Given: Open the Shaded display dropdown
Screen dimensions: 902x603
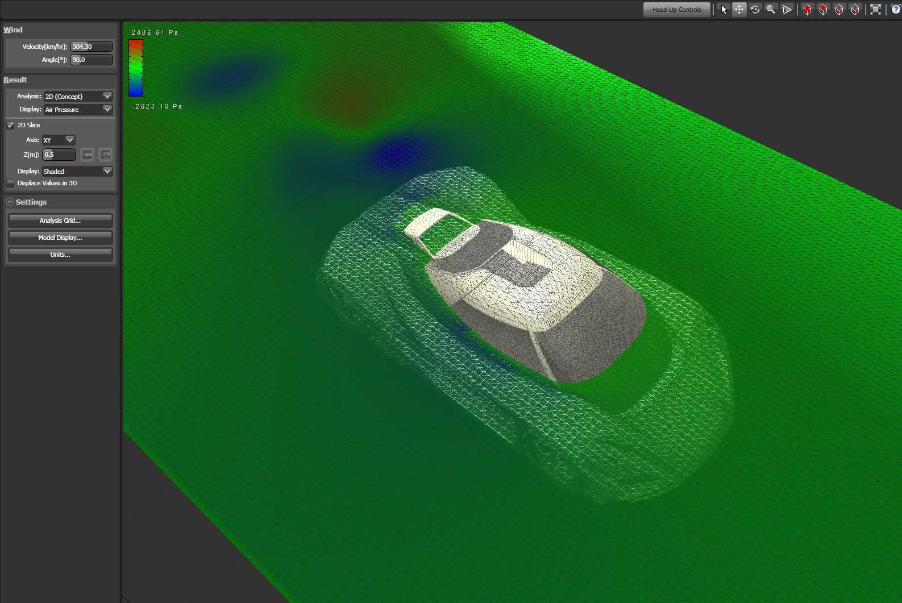Looking at the screenshot, I should (x=77, y=171).
